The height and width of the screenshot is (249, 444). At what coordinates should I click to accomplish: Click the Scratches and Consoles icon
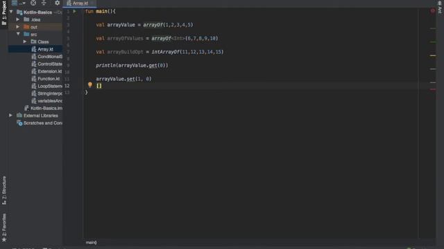[19, 123]
